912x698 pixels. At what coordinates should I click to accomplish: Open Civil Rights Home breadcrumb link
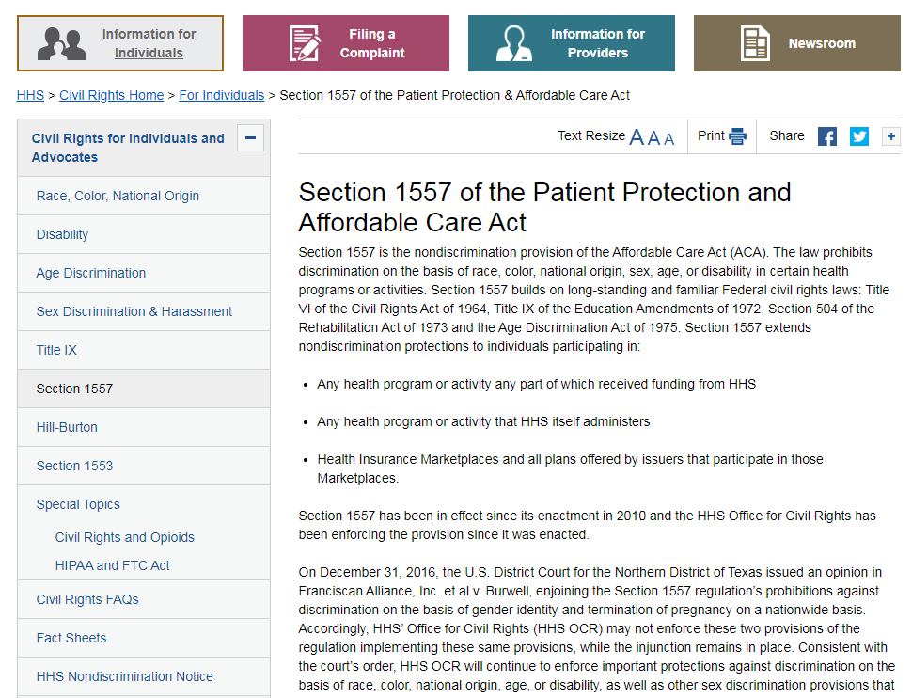click(x=111, y=95)
